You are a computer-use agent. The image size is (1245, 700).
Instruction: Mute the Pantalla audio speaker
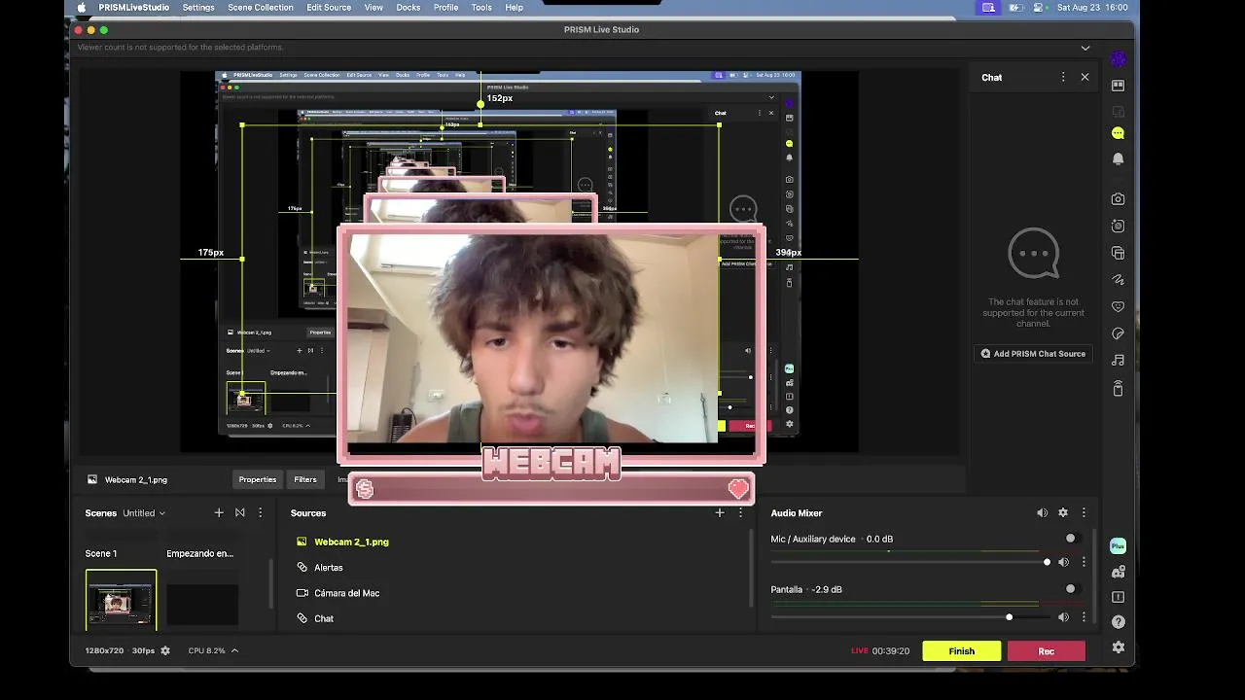point(1063,616)
